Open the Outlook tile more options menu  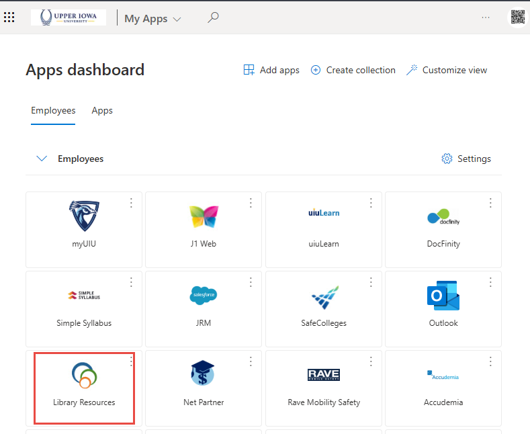tap(490, 282)
